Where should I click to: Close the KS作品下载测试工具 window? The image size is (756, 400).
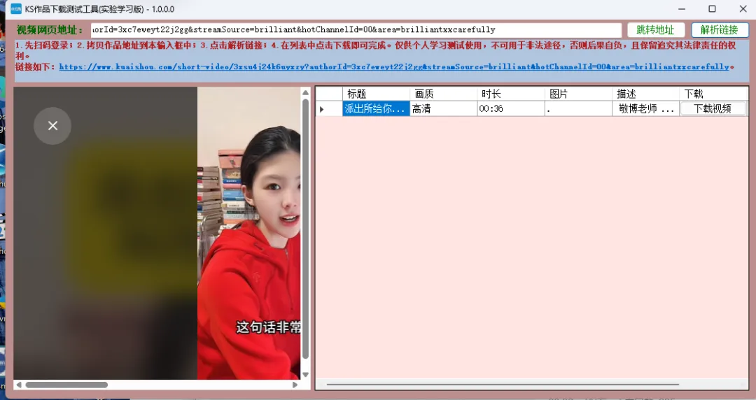(743, 8)
